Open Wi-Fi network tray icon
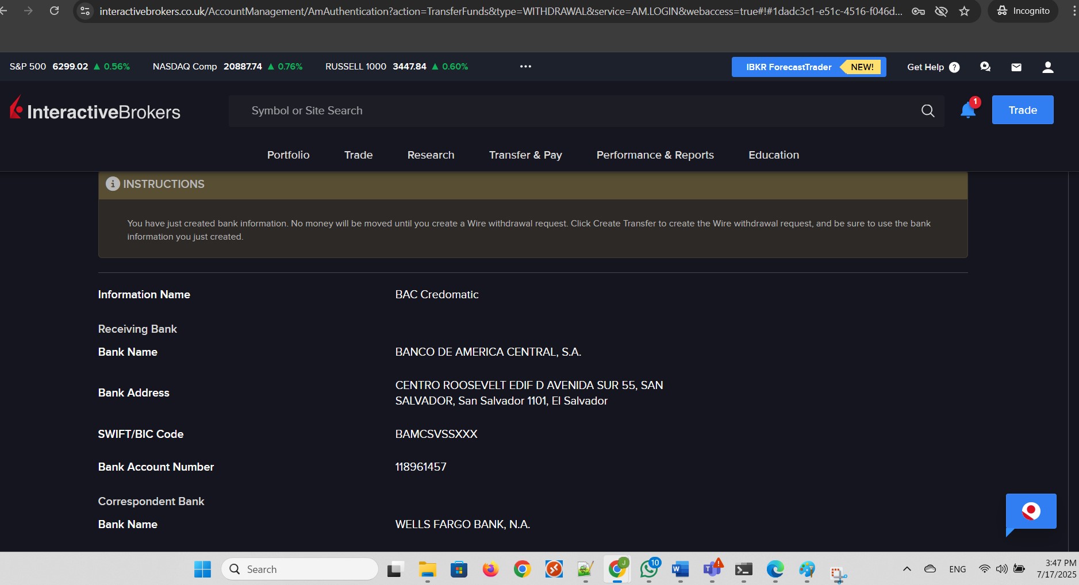The width and height of the screenshot is (1079, 585). (985, 569)
